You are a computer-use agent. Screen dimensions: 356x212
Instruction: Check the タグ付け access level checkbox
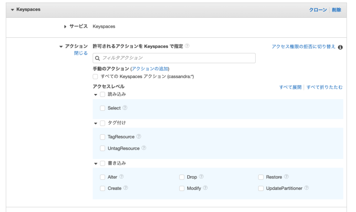[103, 123]
